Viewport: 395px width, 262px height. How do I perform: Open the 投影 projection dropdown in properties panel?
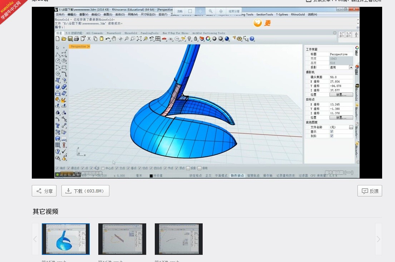coord(351,67)
